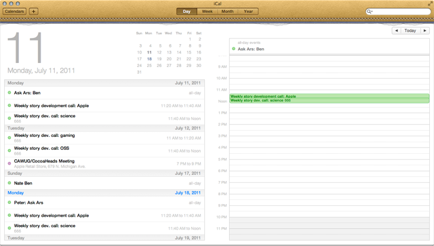Select Weekly story development call: Apple event block

pos(330,96)
